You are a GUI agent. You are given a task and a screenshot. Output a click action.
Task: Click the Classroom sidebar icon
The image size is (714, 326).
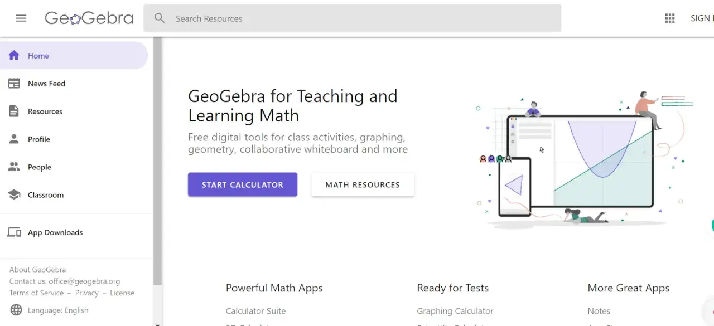[14, 194]
